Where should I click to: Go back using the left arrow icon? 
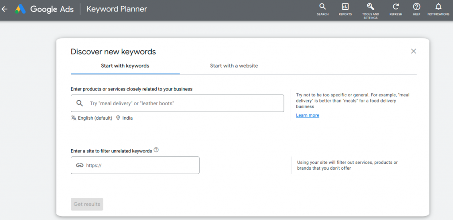point(4,9)
